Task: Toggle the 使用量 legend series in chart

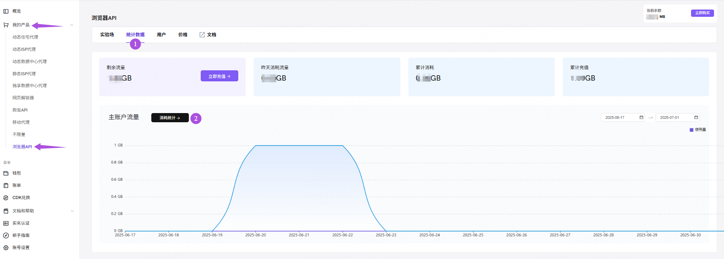Action: pyautogui.click(x=698, y=130)
